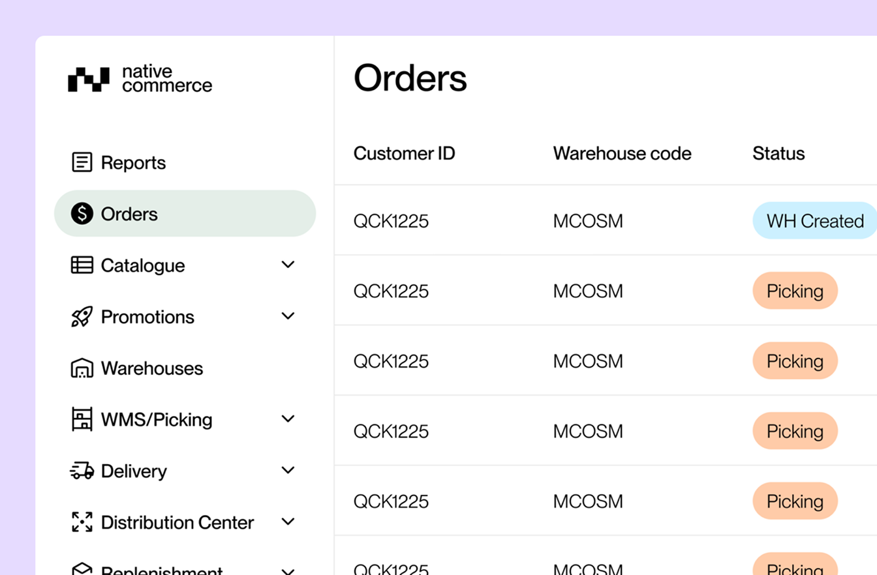Select the Warehouses building icon
The width and height of the screenshot is (877, 575).
[81, 368]
